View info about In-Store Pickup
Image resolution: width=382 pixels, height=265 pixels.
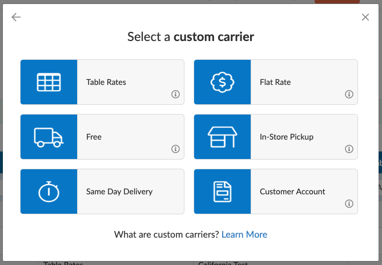coord(349,149)
